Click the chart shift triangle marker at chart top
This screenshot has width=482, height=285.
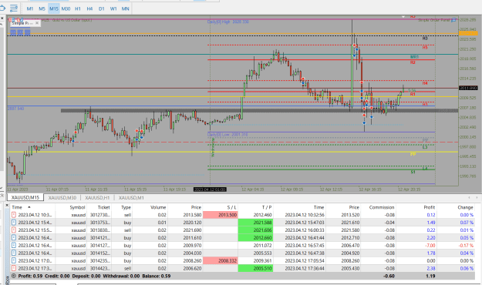coord(403,17)
